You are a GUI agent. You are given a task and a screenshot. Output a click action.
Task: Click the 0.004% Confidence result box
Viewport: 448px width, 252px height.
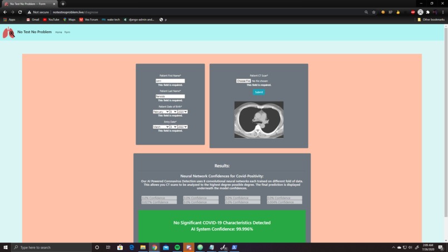(284, 202)
